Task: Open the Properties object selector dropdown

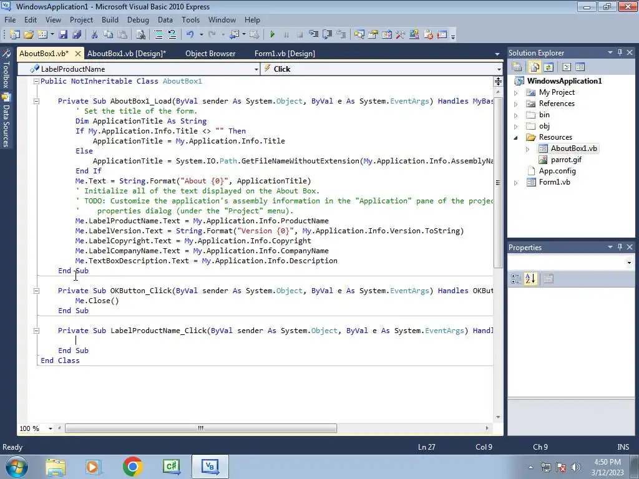Action: [629, 263]
